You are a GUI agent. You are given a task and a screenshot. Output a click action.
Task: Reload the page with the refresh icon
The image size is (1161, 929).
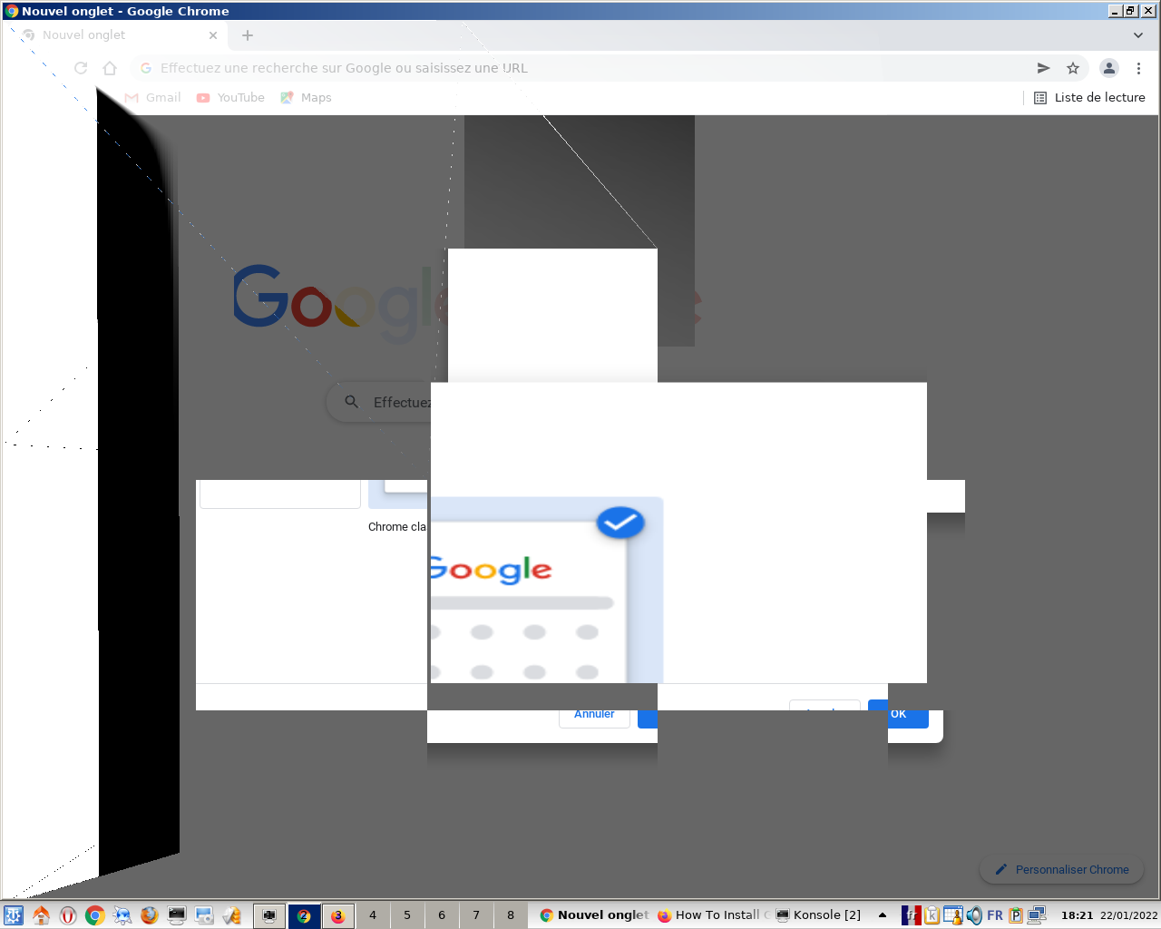[x=81, y=68]
